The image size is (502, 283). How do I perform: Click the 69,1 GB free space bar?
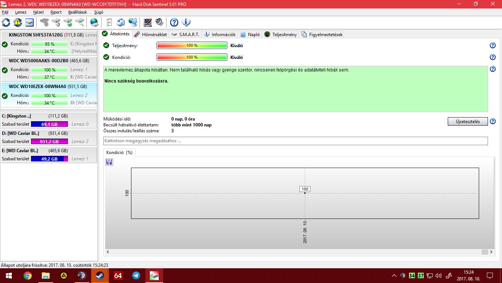(x=49, y=124)
